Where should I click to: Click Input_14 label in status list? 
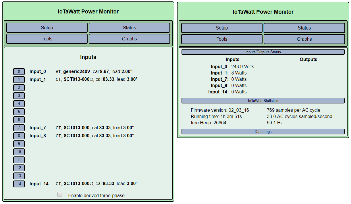(x=219, y=92)
